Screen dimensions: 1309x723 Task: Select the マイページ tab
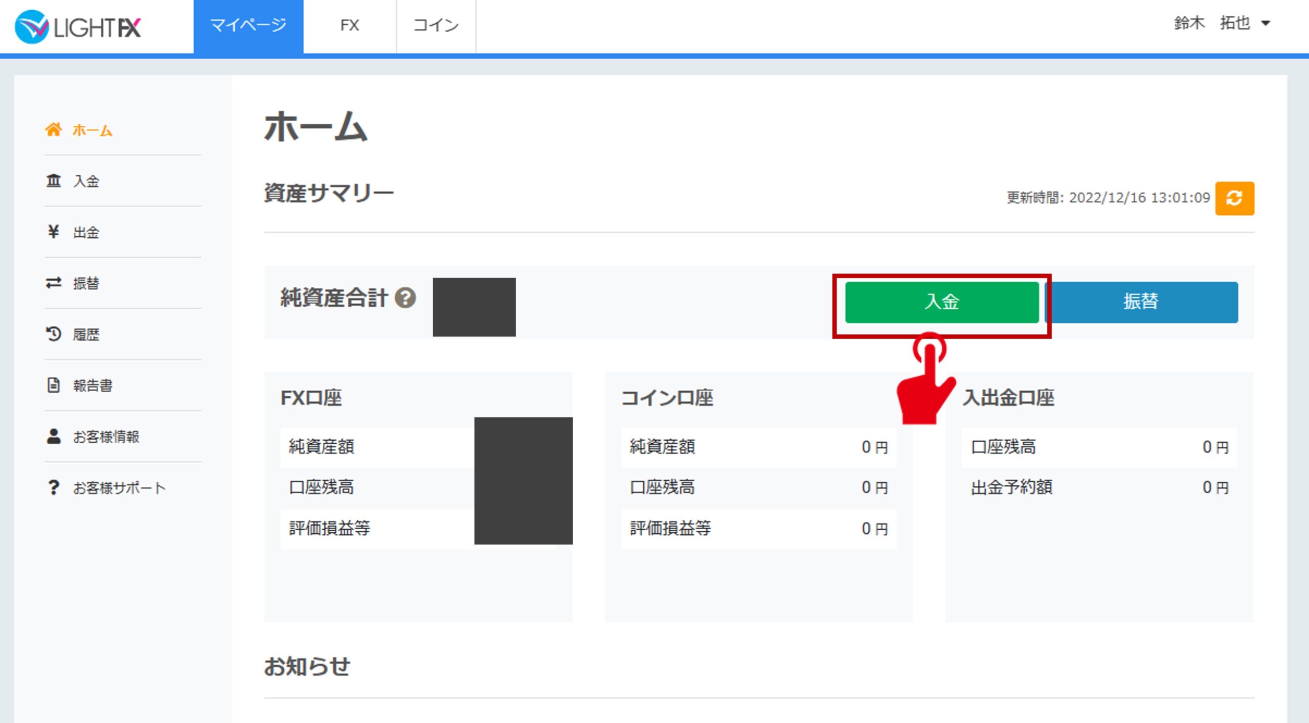tap(248, 26)
